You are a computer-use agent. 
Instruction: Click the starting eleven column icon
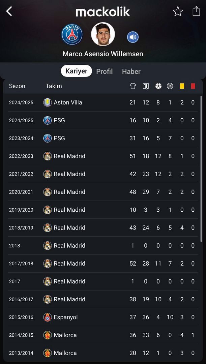tap(146, 86)
